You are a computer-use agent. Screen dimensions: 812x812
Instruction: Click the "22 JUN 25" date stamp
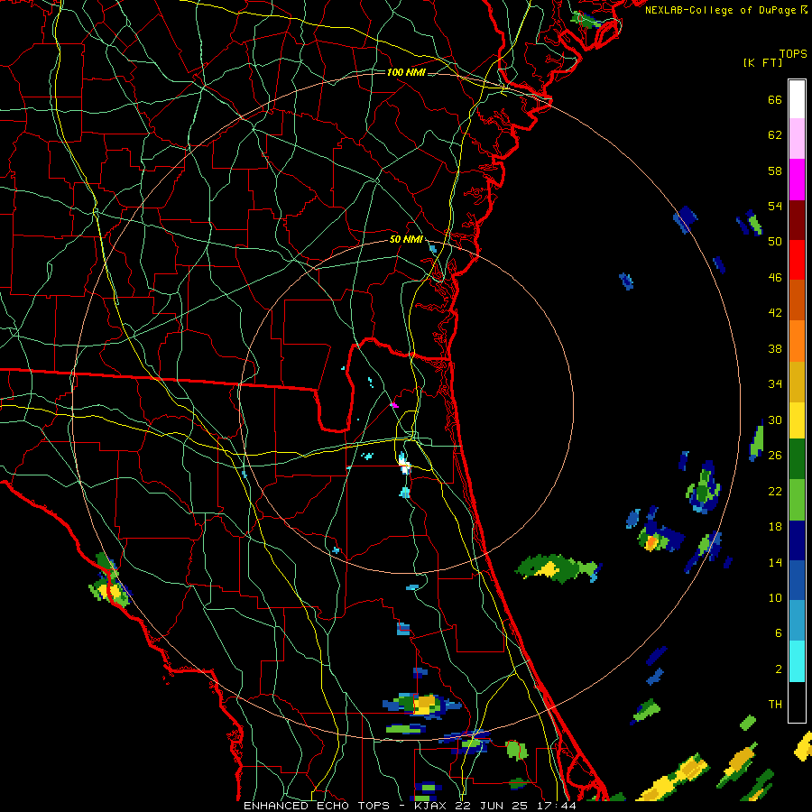pos(493,806)
